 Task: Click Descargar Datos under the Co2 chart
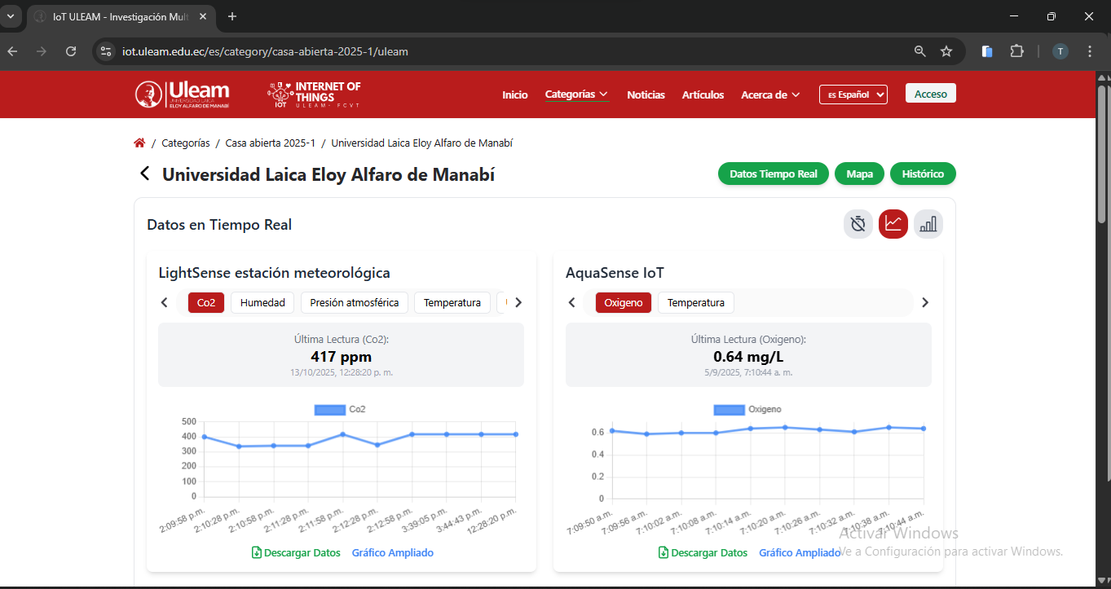click(x=296, y=552)
